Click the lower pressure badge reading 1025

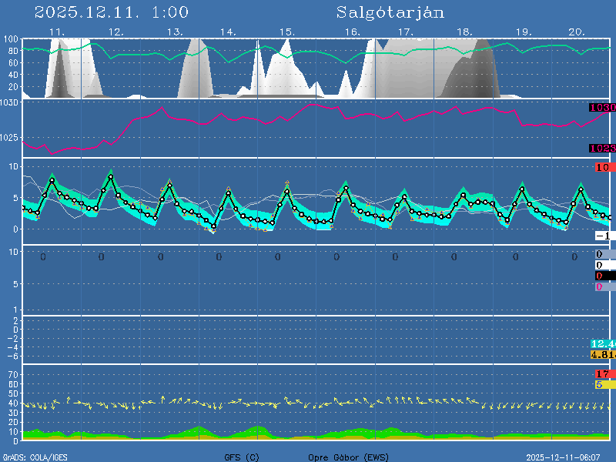pos(601,148)
